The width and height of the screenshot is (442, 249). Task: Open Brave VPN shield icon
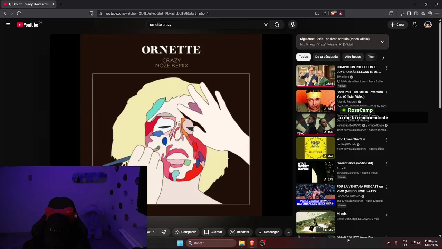pyautogui.click(x=430, y=13)
